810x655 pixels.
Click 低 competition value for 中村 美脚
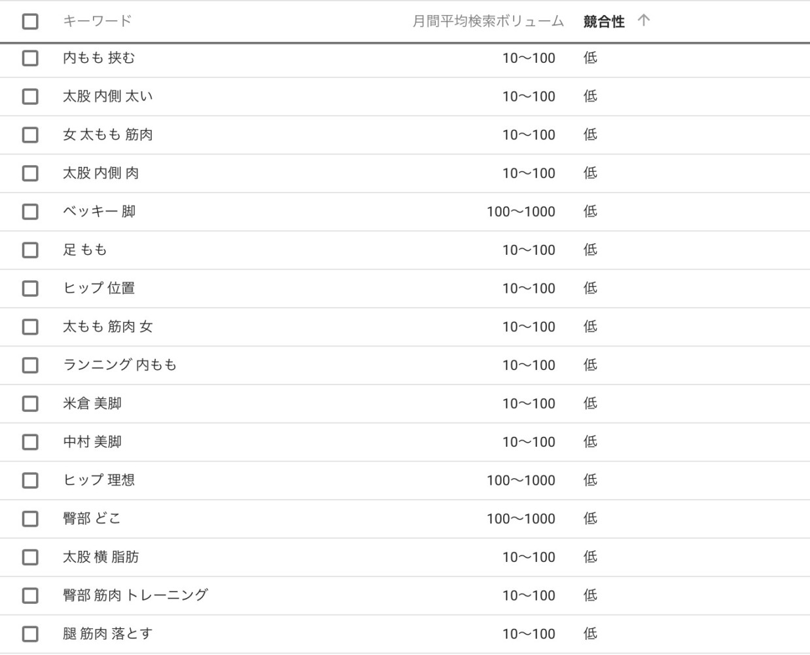pyautogui.click(x=590, y=442)
